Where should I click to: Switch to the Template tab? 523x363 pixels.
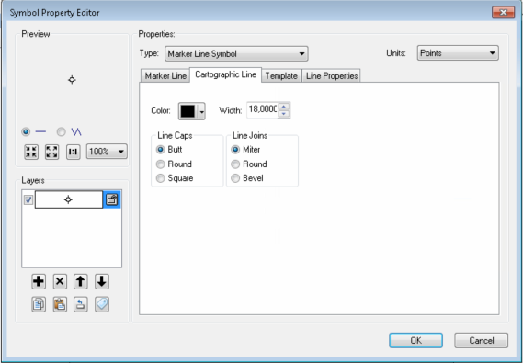[x=281, y=76]
